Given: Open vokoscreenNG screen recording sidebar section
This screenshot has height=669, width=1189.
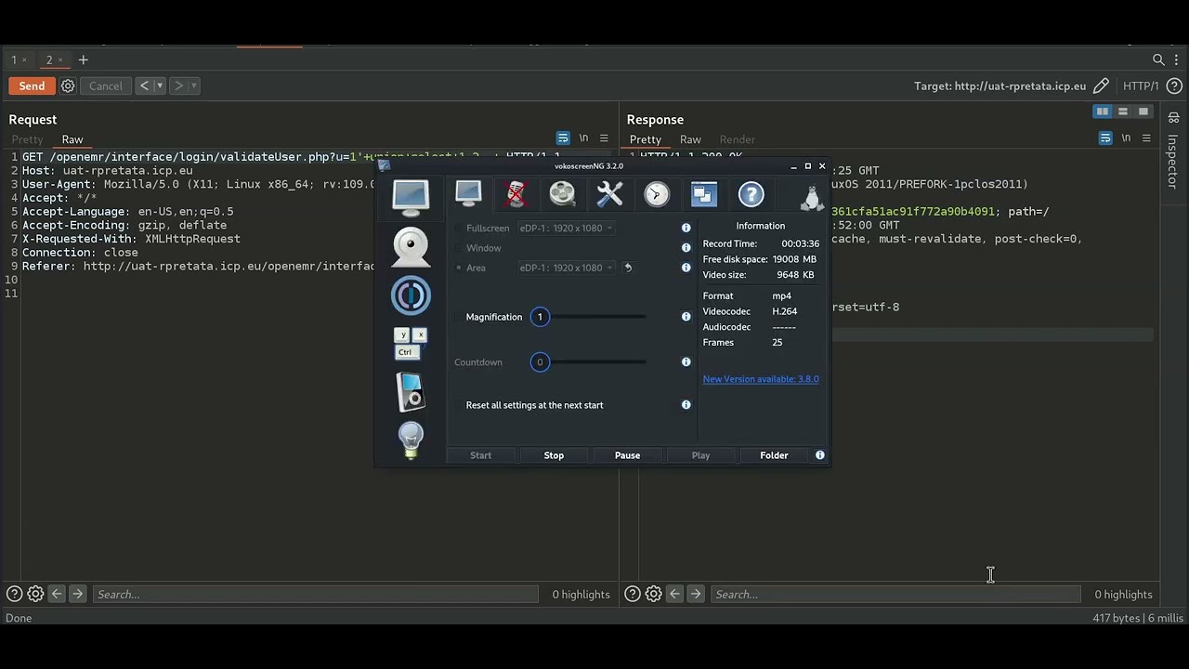Looking at the screenshot, I should 411,197.
